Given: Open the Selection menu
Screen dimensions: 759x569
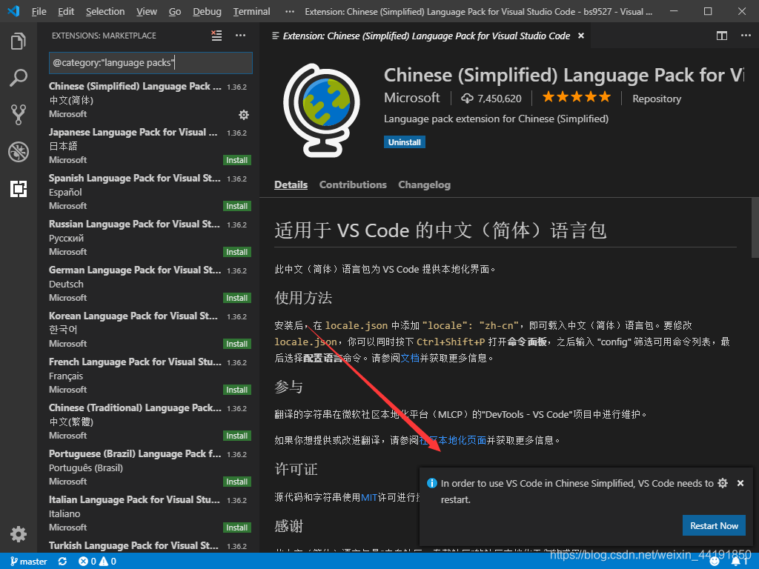Looking at the screenshot, I should (105, 11).
